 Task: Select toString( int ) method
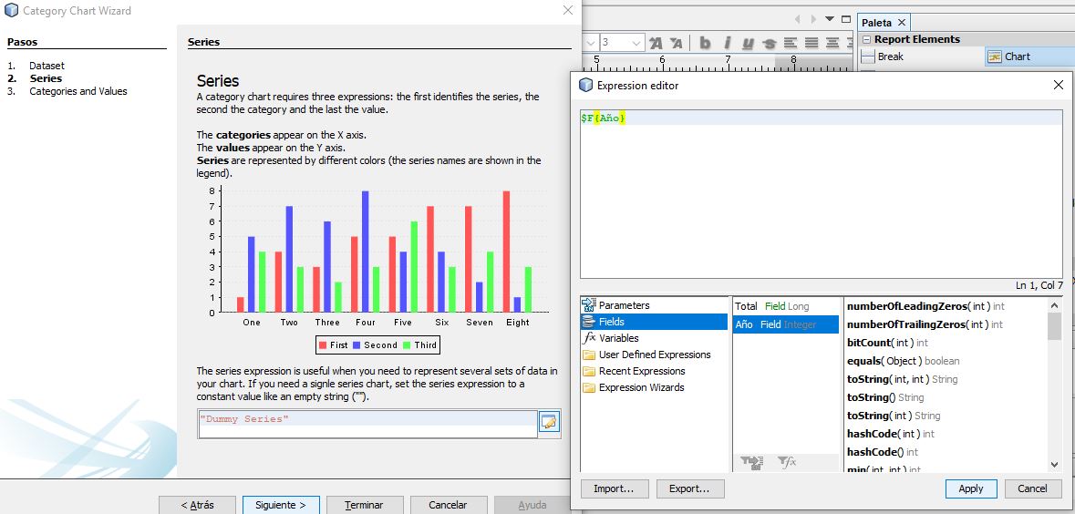tap(894, 416)
